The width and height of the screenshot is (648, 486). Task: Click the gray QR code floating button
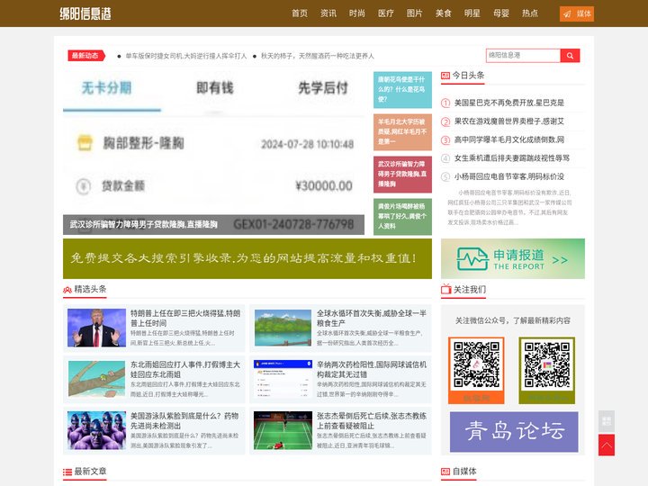pos(607,421)
